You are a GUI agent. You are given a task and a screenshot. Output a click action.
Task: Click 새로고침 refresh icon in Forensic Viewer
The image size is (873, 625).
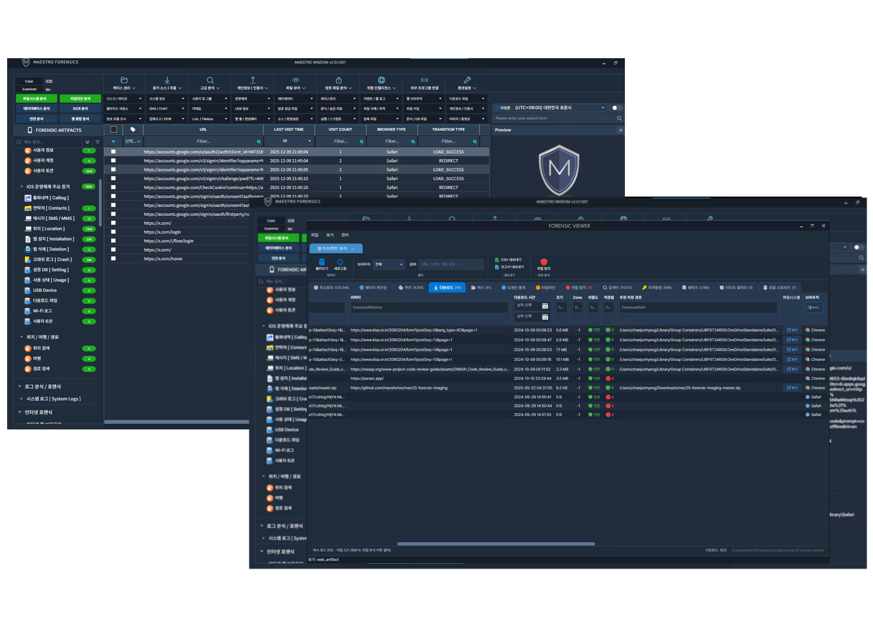coord(340,262)
